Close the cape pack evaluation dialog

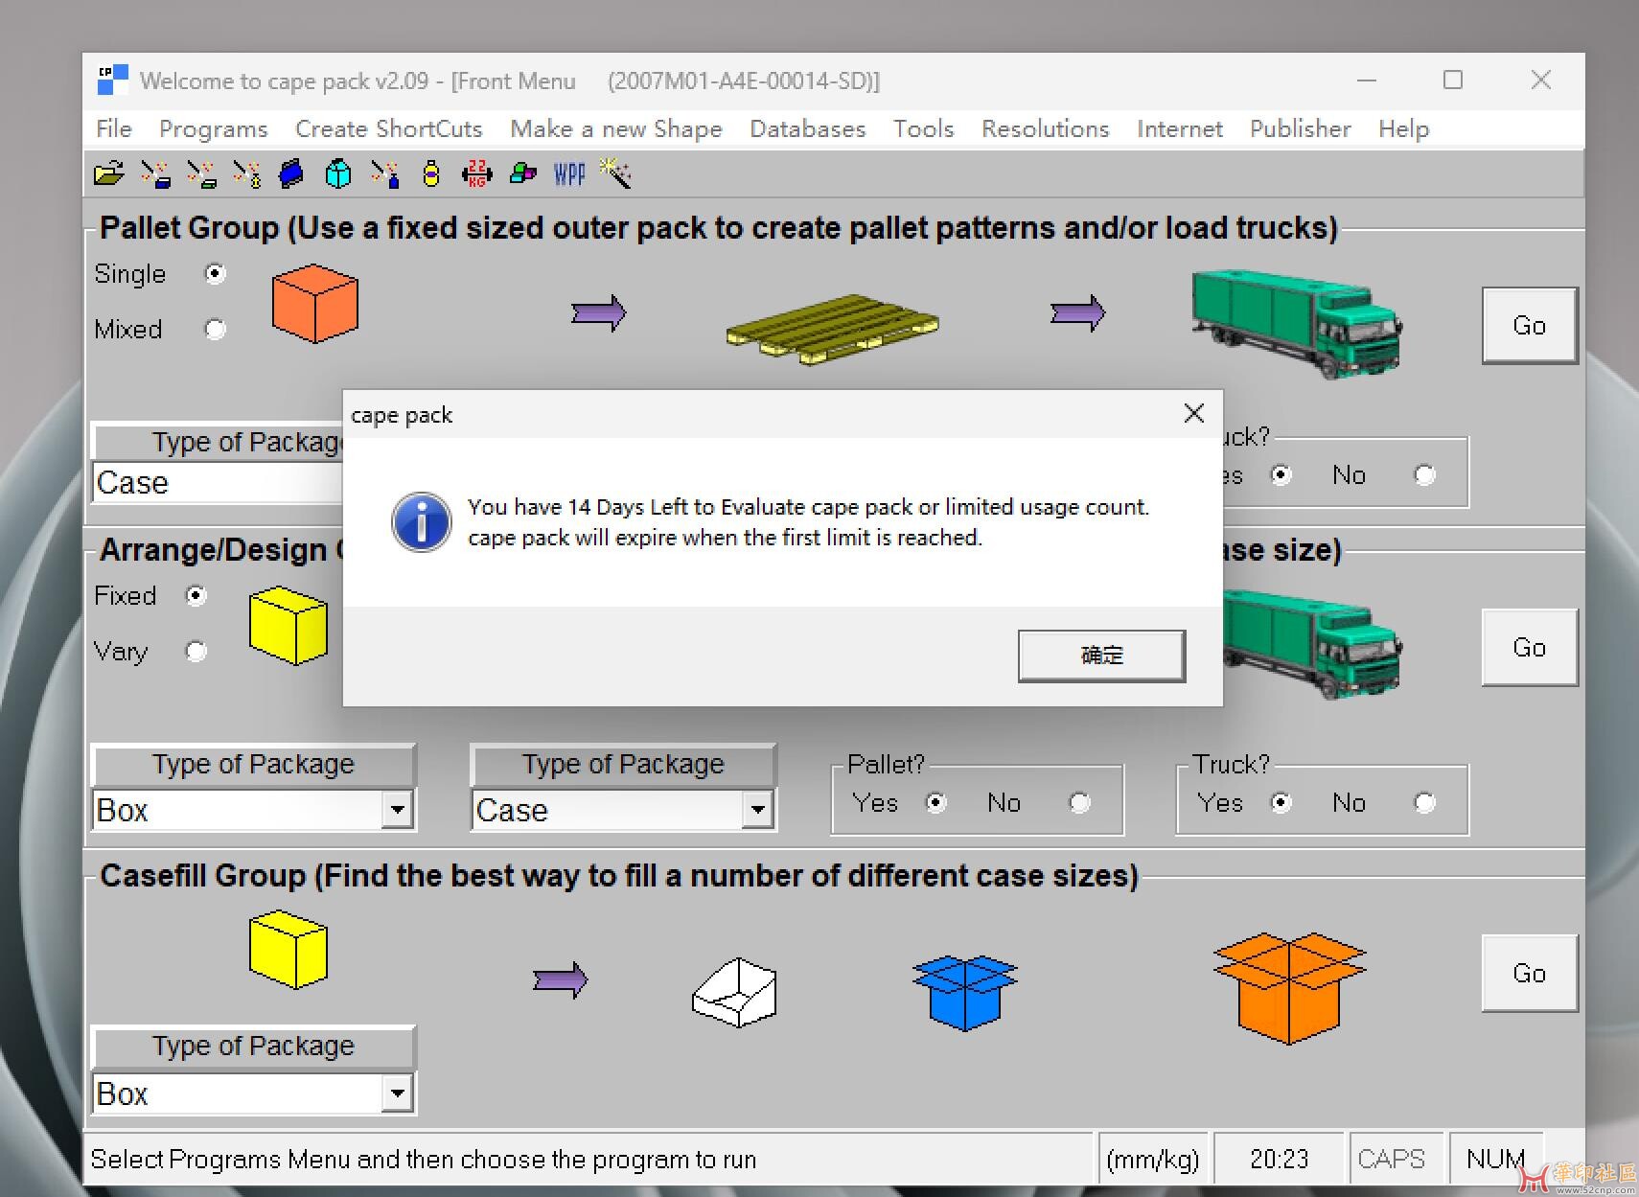pos(1194,413)
